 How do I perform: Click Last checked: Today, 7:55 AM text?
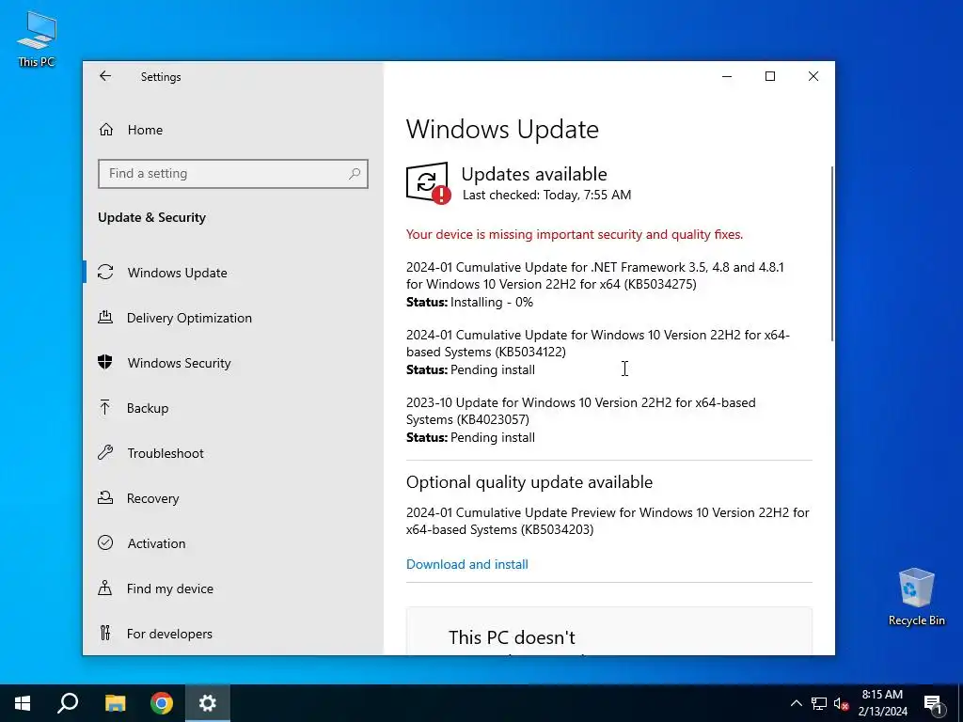click(x=546, y=196)
